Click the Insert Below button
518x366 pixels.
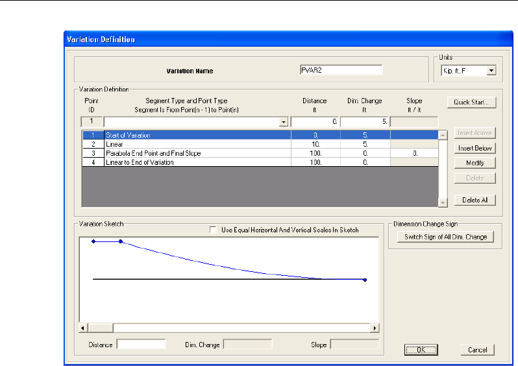click(475, 148)
